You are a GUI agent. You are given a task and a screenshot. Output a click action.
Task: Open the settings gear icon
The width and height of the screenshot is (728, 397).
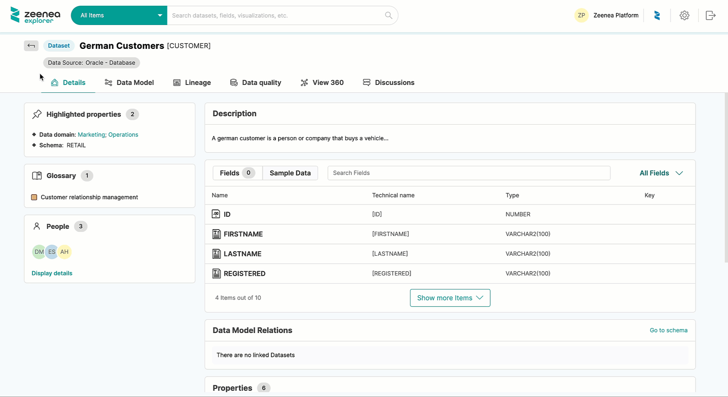tap(684, 16)
